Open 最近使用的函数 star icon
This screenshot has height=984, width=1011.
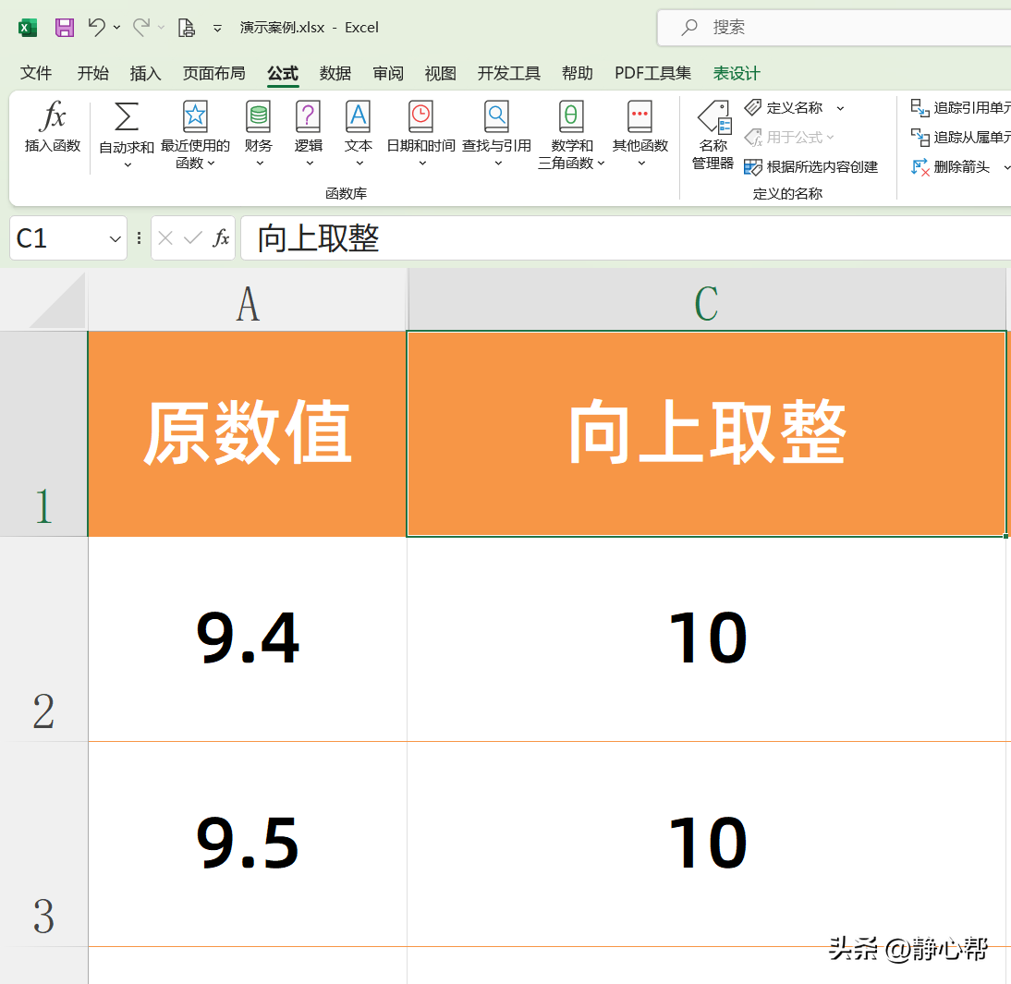(195, 116)
